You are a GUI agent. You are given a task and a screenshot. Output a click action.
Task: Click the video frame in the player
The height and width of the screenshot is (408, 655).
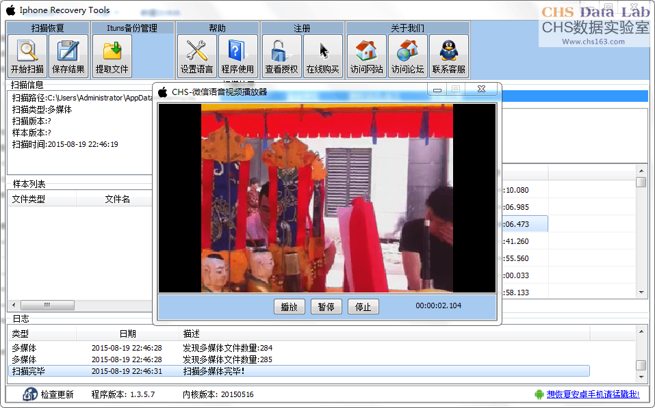tap(327, 198)
